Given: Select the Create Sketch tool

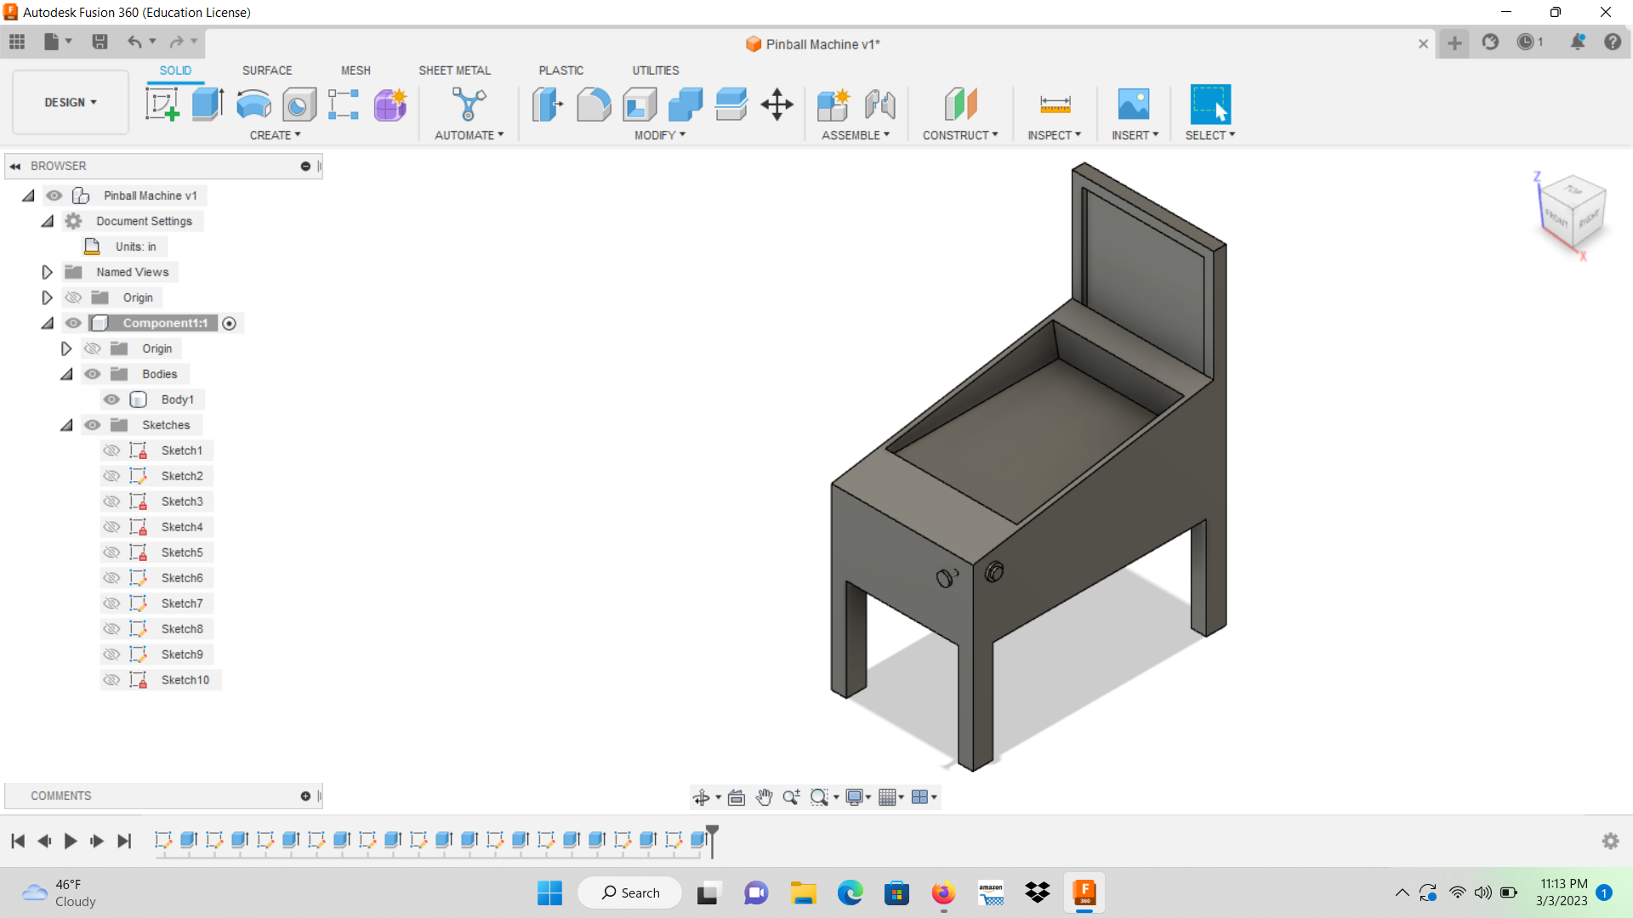Looking at the screenshot, I should pyautogui.click(x=162, y=104).
